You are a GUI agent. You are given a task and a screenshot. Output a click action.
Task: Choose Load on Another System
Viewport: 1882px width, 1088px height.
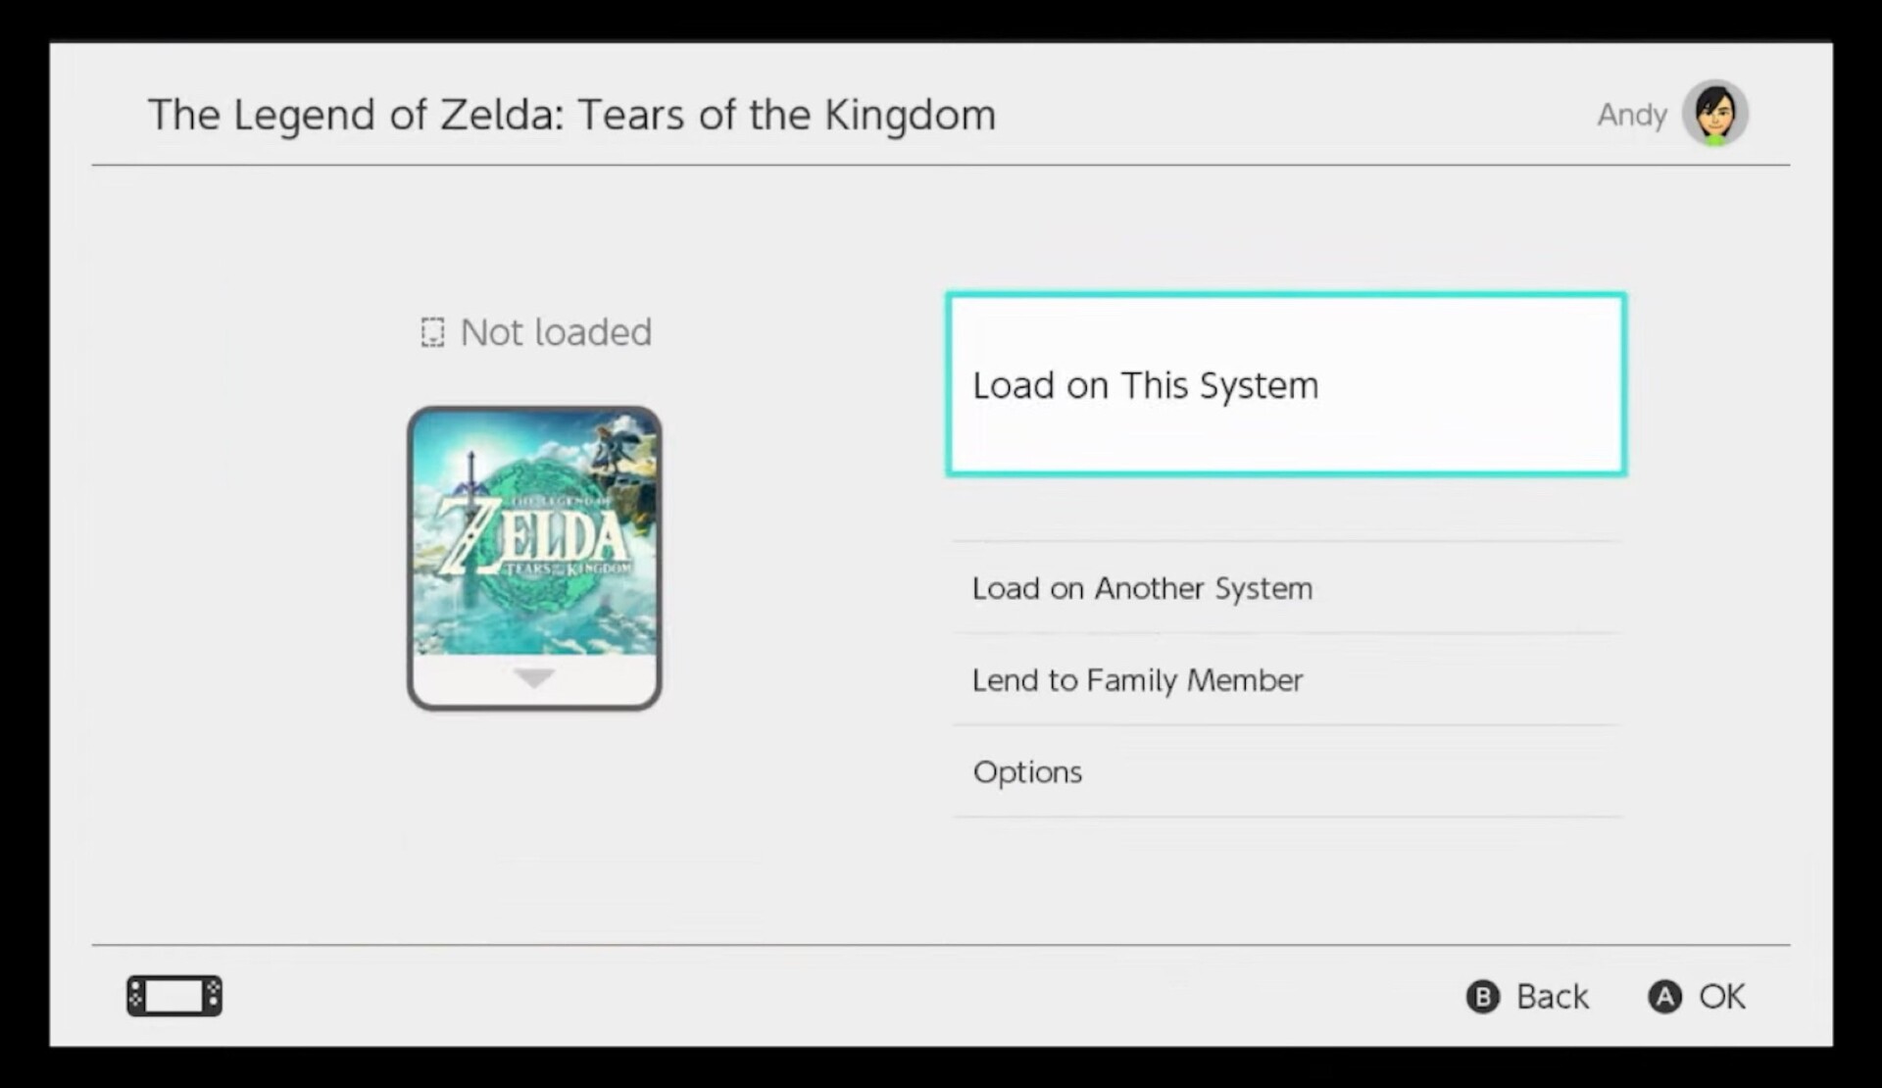click(1142, 588)
